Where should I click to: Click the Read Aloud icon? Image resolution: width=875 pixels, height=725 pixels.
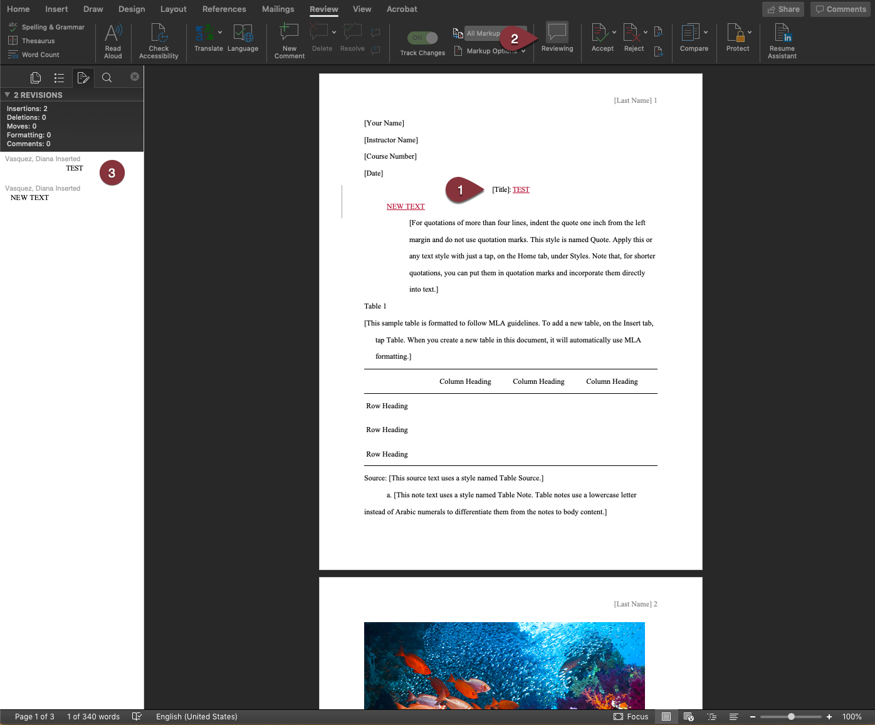coord(113,34)
